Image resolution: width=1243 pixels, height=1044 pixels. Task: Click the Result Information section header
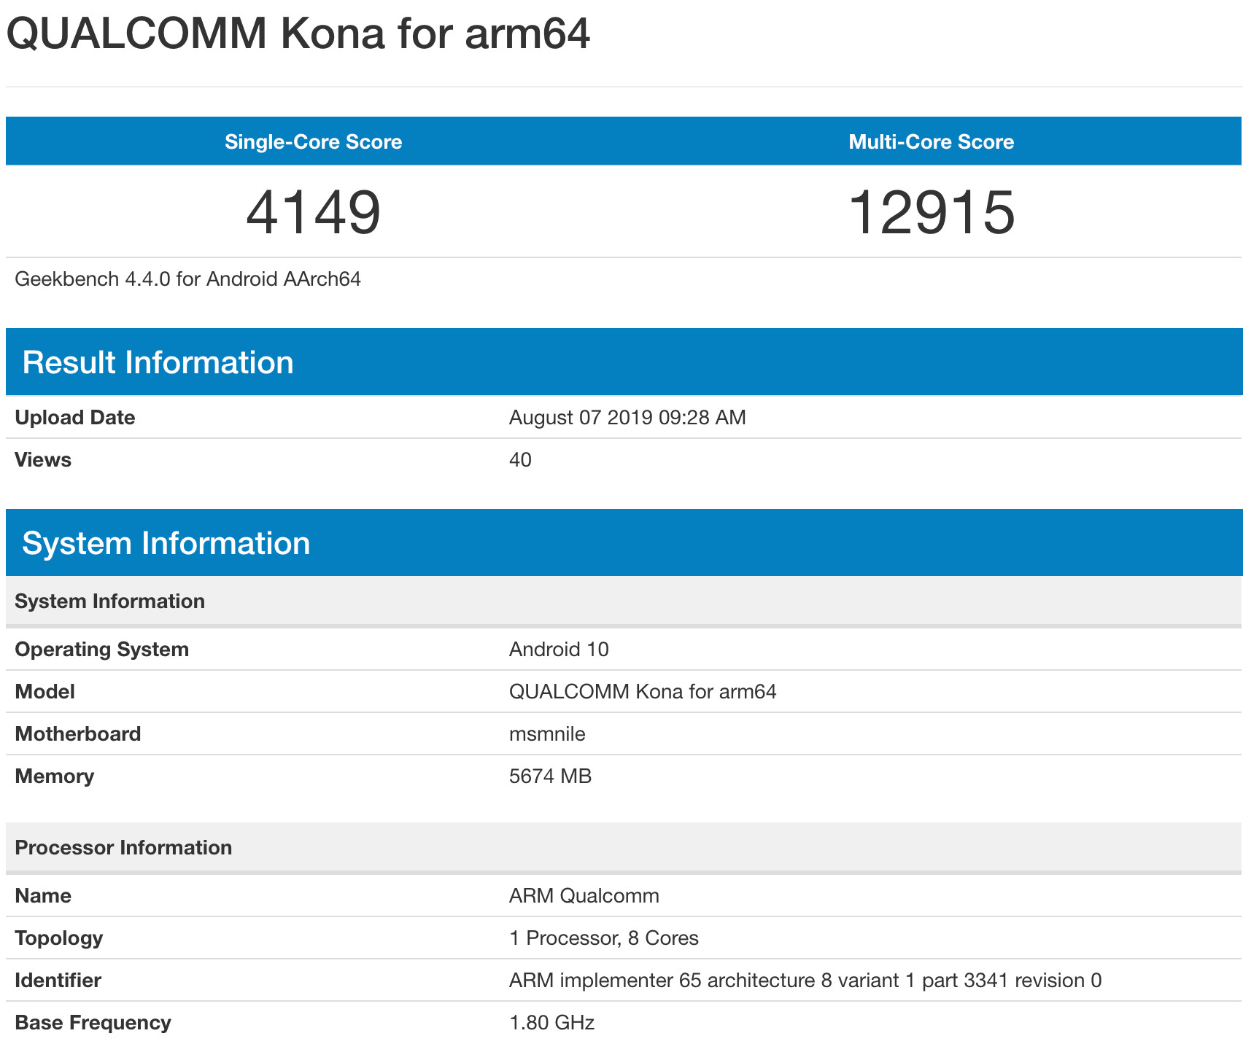(158, 362)
